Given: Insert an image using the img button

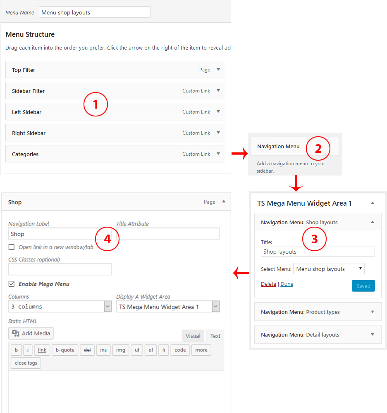Looking at the screenshot, I should (120, 350).
